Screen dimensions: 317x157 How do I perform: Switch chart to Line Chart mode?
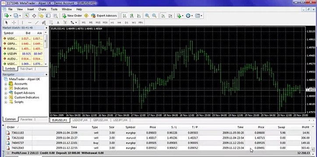(x=139, y=16)
